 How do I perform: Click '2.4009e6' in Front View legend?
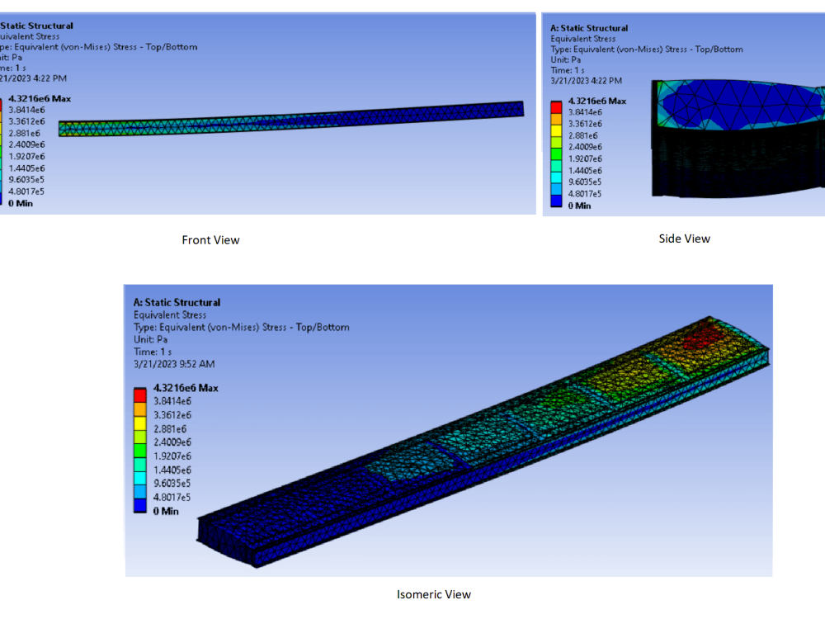pos(26,144)
